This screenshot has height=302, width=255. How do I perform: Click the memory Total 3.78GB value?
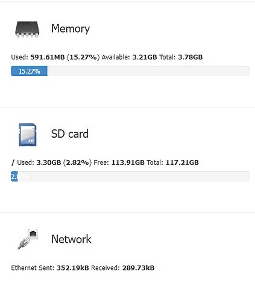click(190, 57)
